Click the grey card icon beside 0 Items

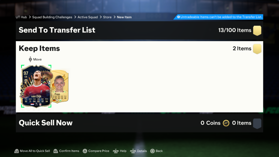(x=257, y=124)
